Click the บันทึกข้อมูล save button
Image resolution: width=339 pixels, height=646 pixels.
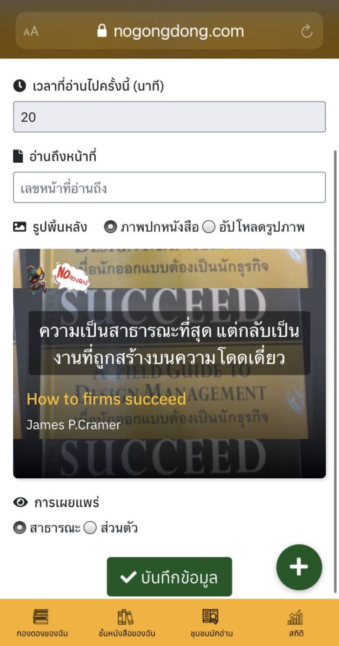[169, 577]
